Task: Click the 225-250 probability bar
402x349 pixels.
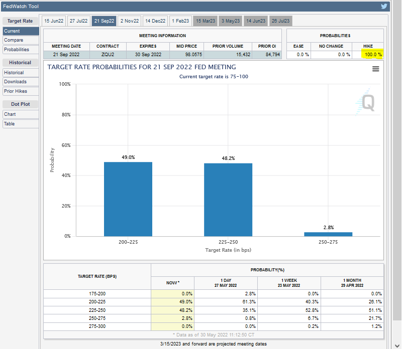Action: (228, 200)
